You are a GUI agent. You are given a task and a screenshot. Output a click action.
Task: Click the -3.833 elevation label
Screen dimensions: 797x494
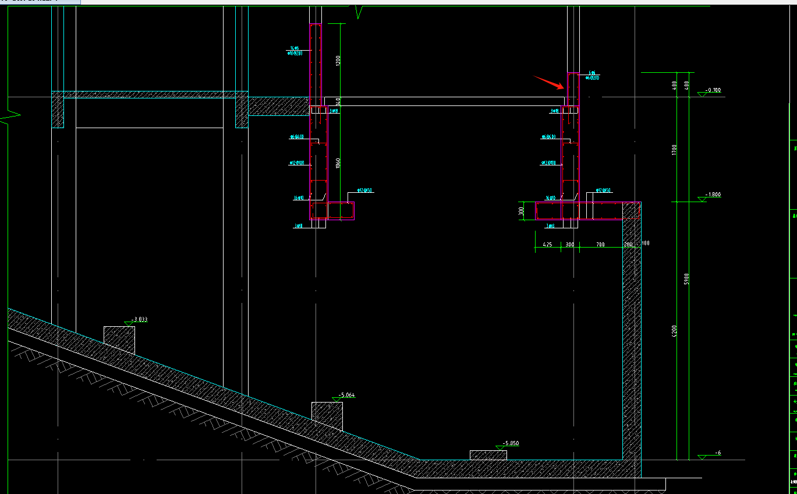tap(141, 319)
